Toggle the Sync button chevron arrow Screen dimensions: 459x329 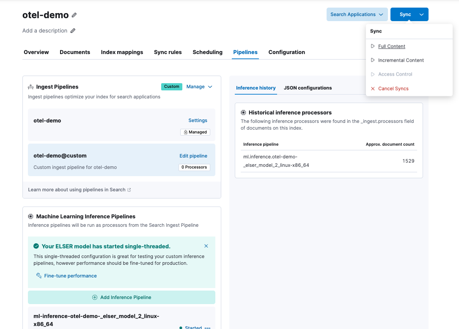pyautogui.click(x=421, y=14)
